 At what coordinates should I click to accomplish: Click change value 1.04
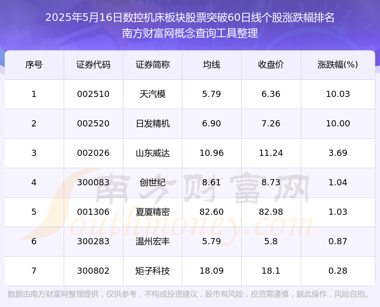[338, 182]
